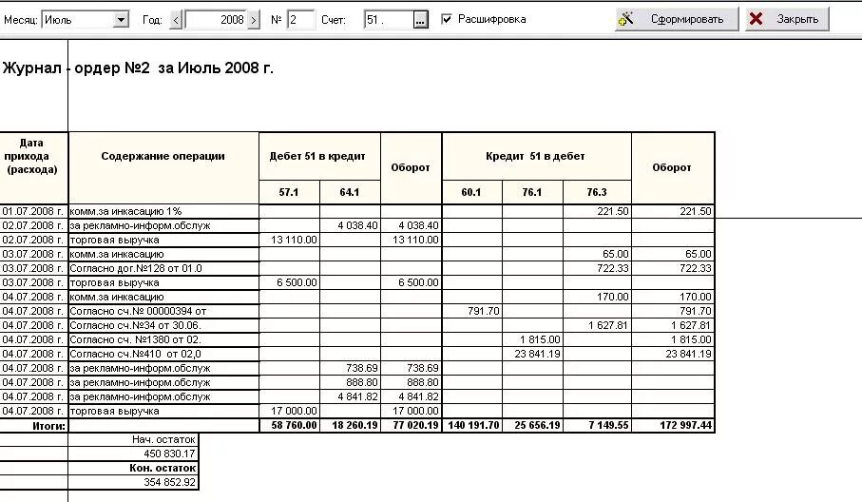Select column header 57.1

tap(289, 192)
